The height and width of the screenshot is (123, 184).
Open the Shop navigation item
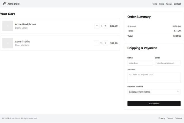point(162,4)
